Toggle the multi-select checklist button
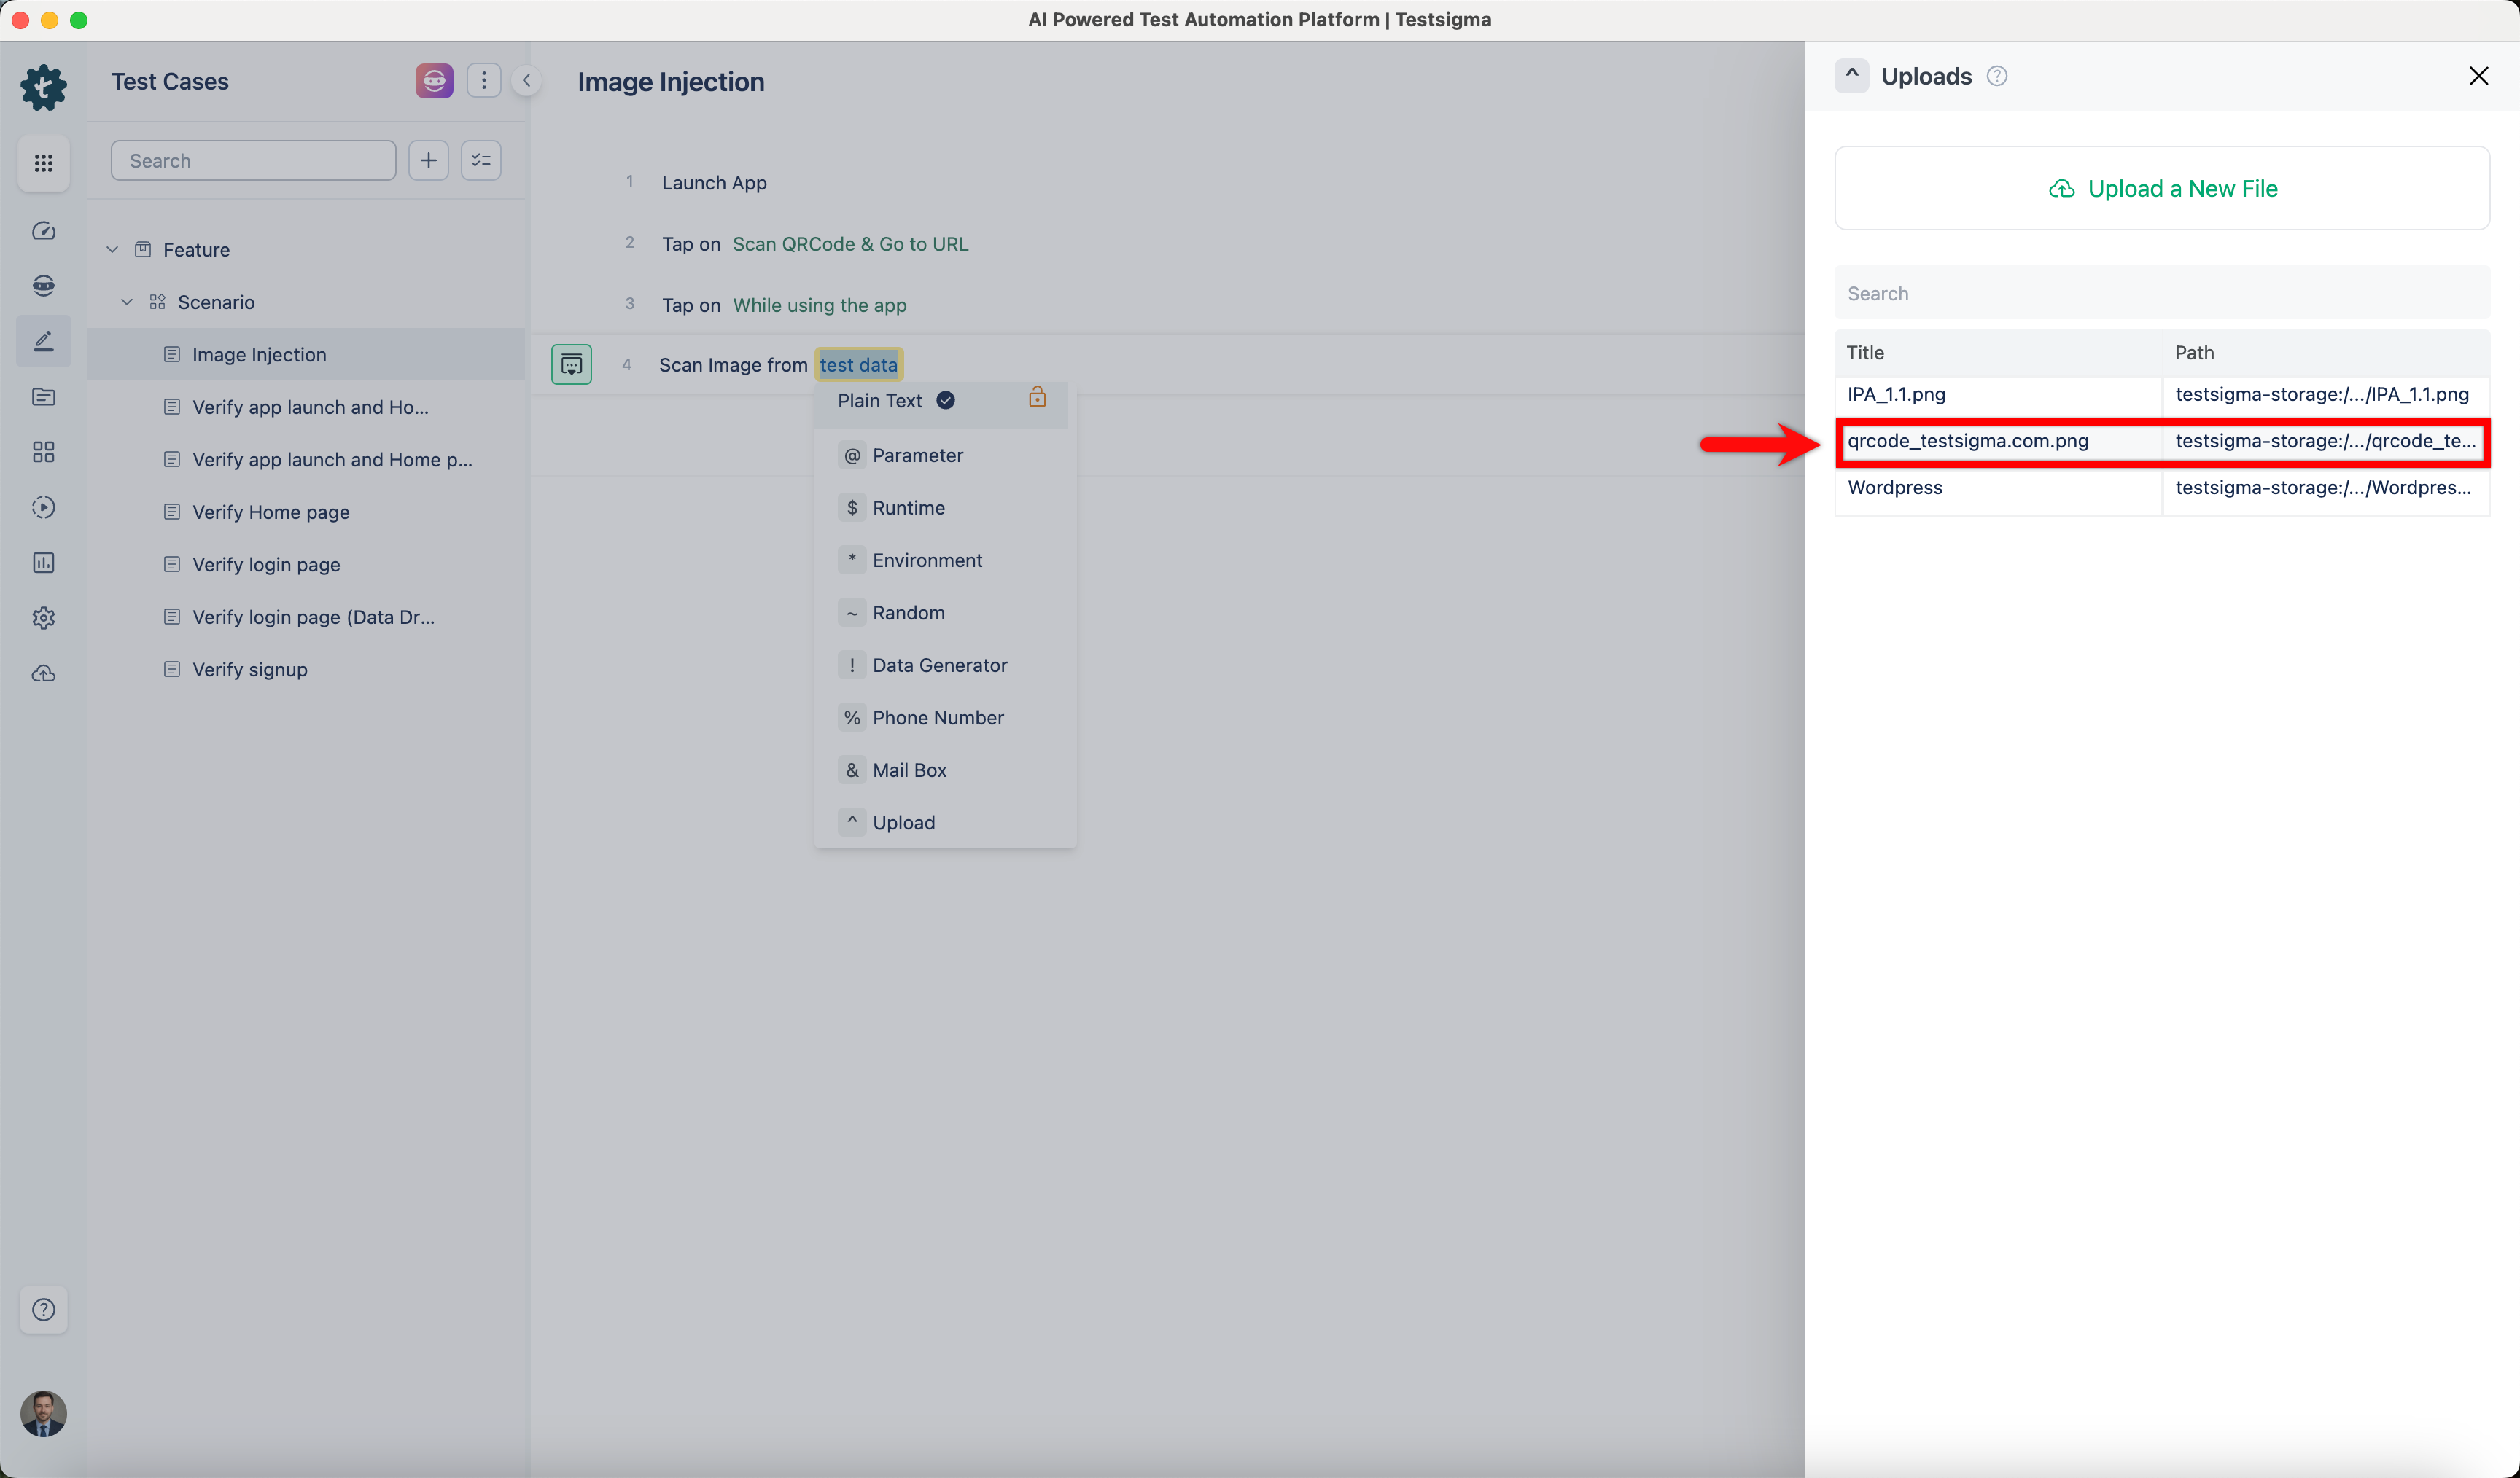The height and width of the screenshot is (1478, 2520). tap(481, 161)
